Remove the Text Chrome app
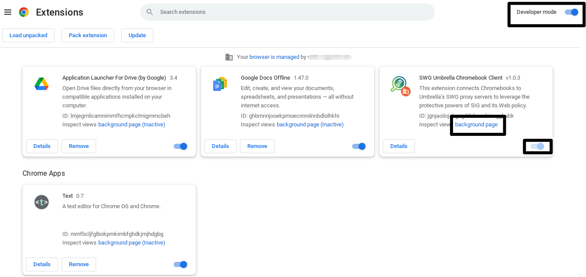Screen dimensions: 586x277 pyautogui.click(x=79, y=264)
